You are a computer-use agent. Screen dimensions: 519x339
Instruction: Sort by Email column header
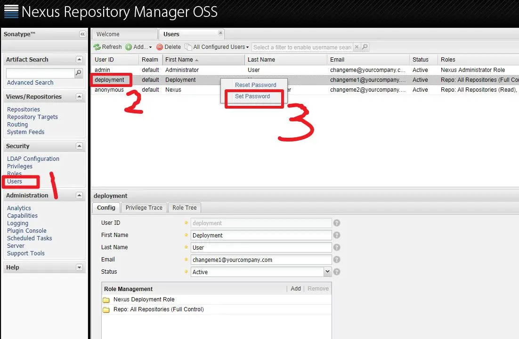[368, 59]
